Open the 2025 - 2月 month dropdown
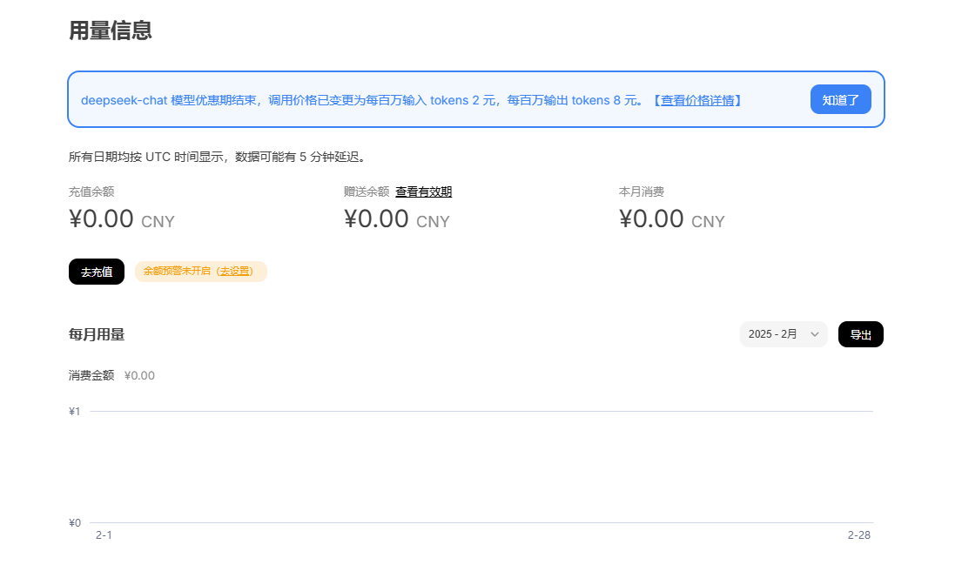The width and height of the screenshot is (962, 578). (782, 334)
